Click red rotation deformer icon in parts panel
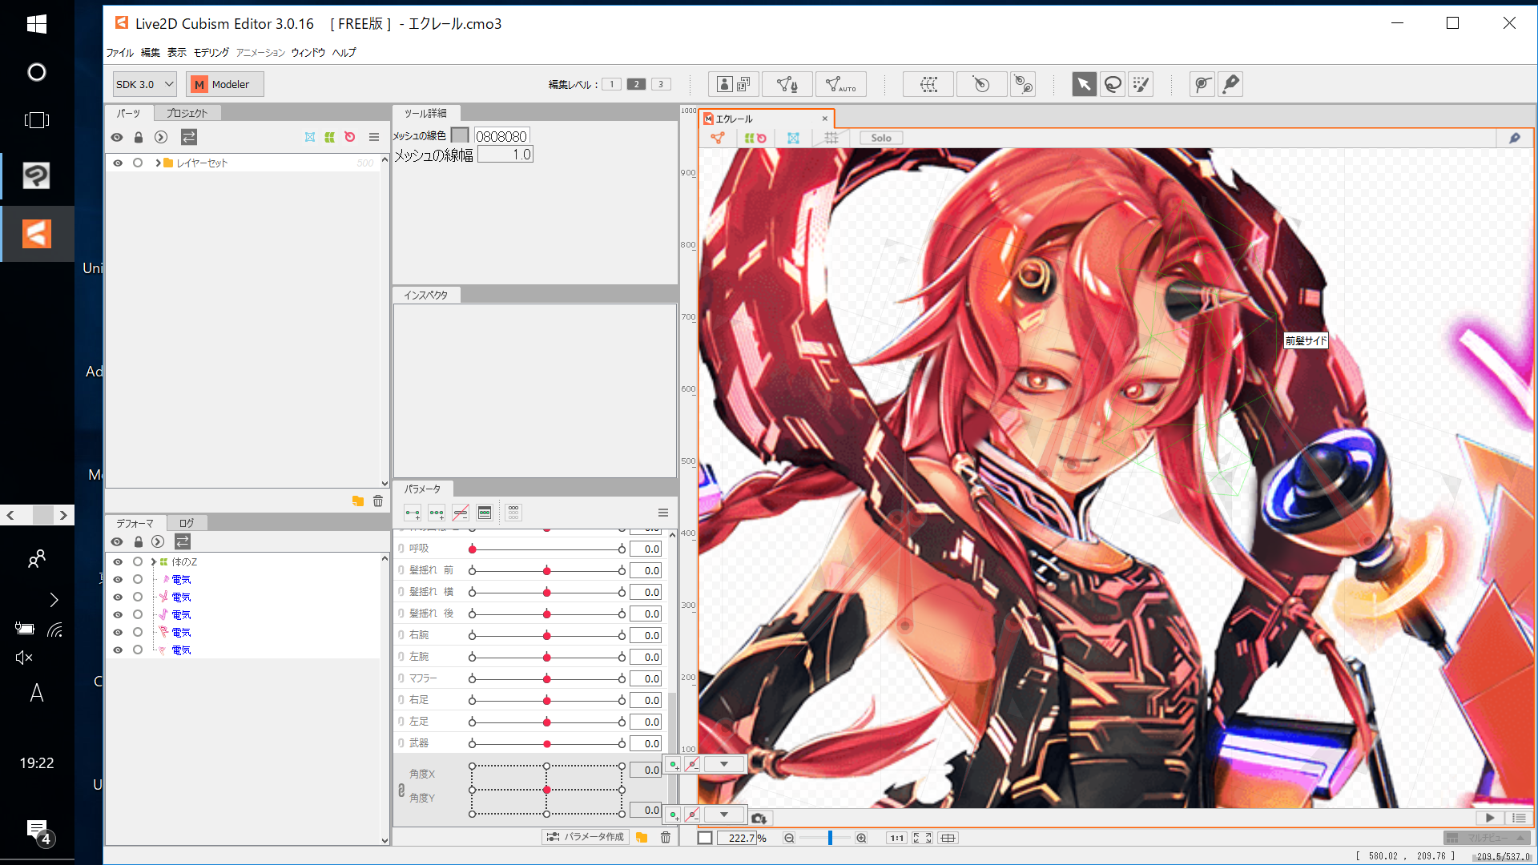 coord(350,137)
